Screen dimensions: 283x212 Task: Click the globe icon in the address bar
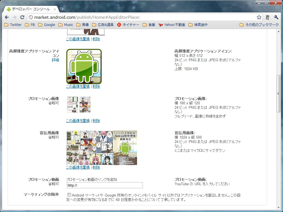30,17
